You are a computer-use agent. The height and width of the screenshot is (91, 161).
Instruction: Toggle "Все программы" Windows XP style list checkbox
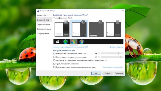[x=54, y=60]
